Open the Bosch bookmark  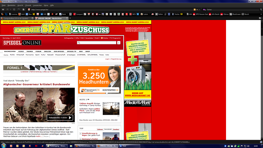click(245, 14)
